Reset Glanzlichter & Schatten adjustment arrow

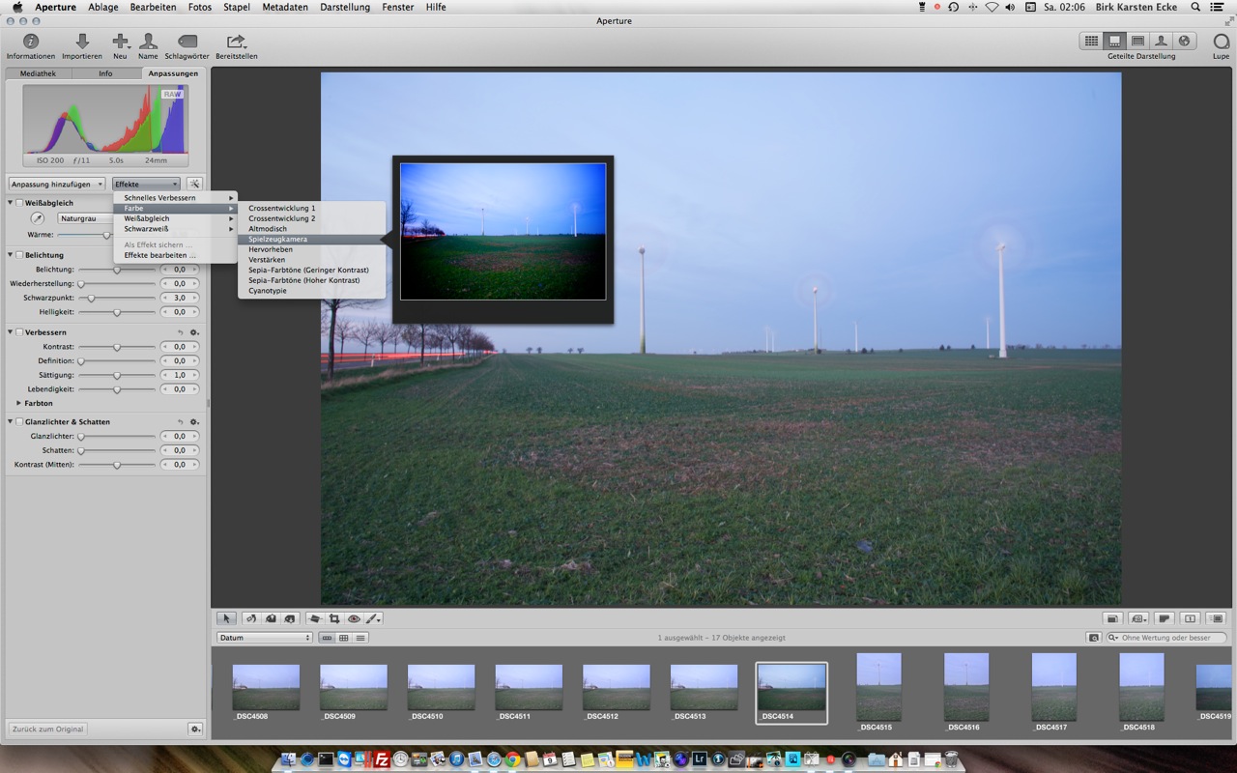pos(180,422)
